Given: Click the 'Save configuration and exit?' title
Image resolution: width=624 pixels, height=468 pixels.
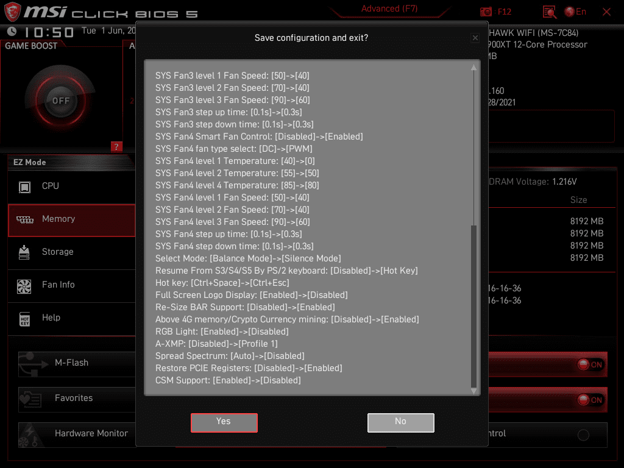Looking at the screenshot, I should (x=311, y=38).
